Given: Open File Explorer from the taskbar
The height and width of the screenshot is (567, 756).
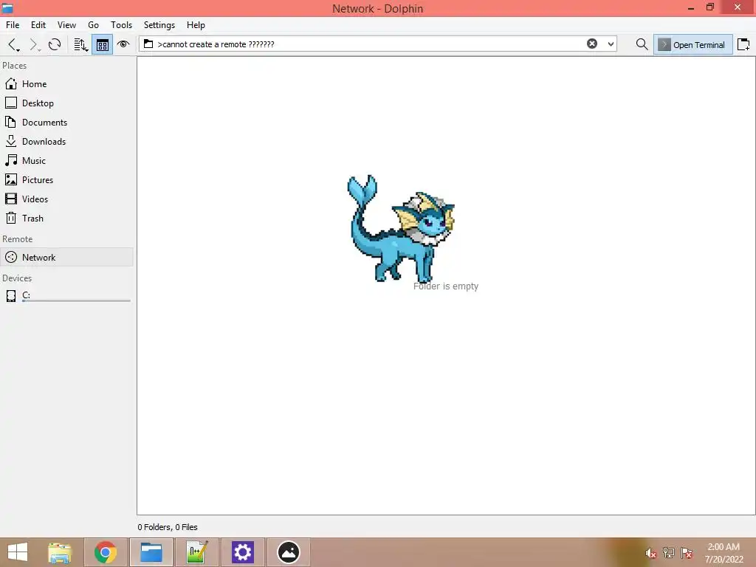Looking at the screenshot, I should [x=60, y=552].
